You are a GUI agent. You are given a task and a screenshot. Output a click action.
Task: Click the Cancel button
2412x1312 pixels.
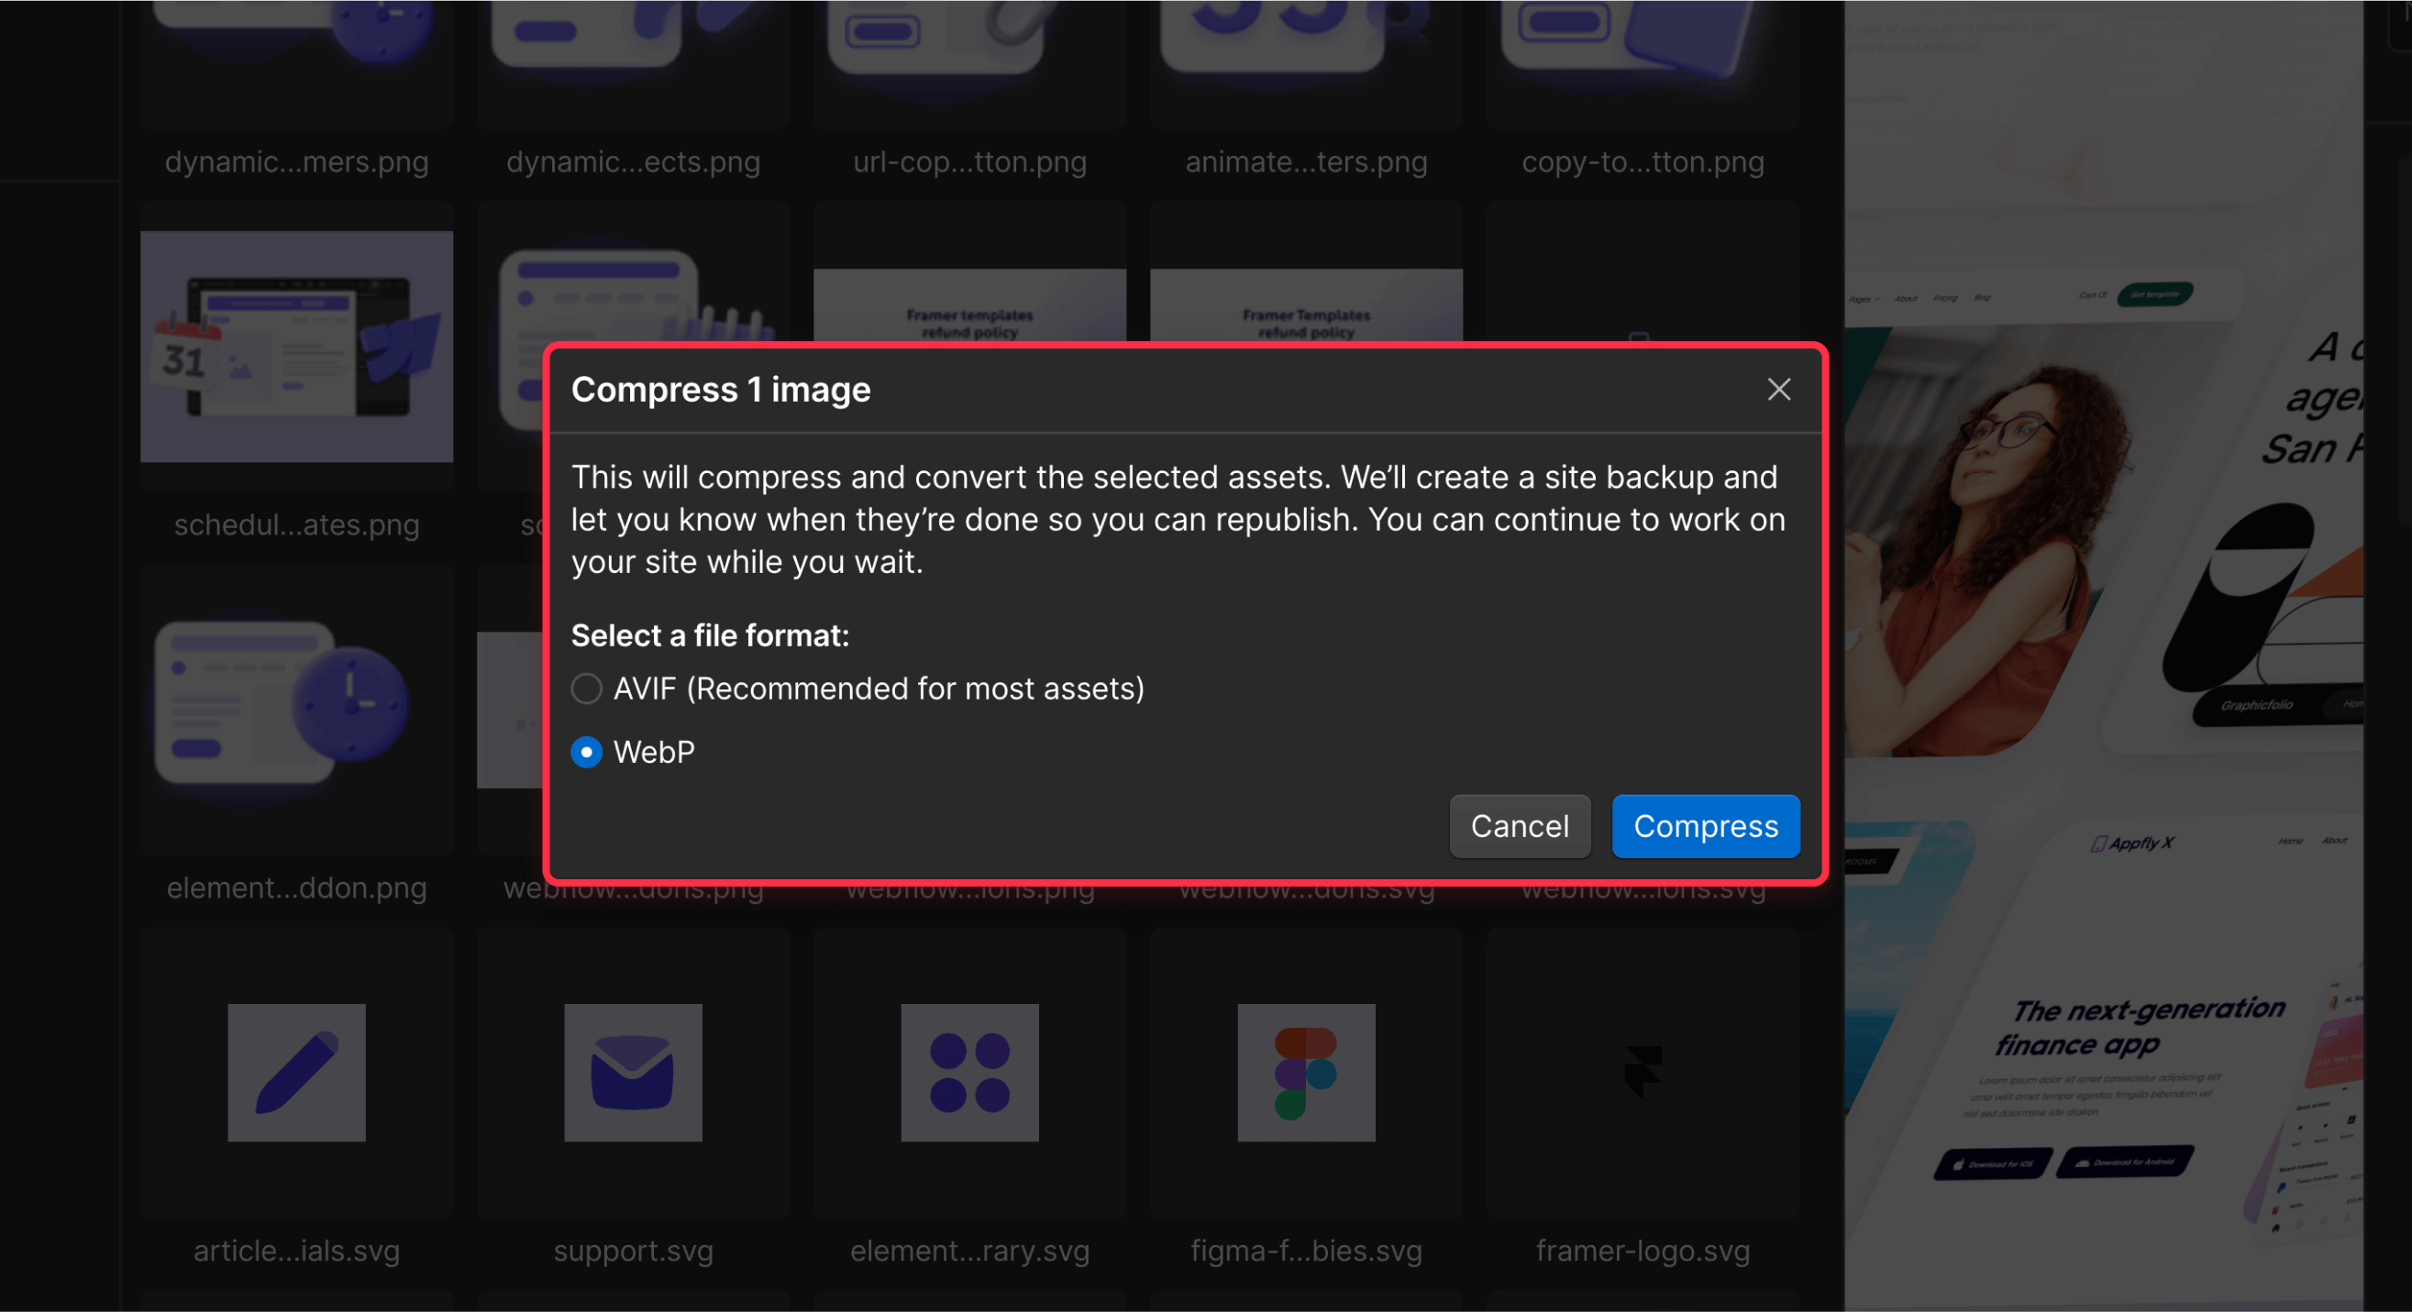click(x=1519, y=826)
